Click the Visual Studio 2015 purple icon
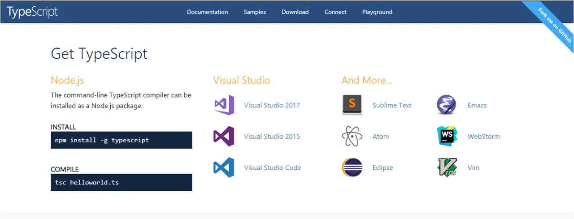Image resolution: width=574 pixels, height=219 pixels. pos(224,136)
